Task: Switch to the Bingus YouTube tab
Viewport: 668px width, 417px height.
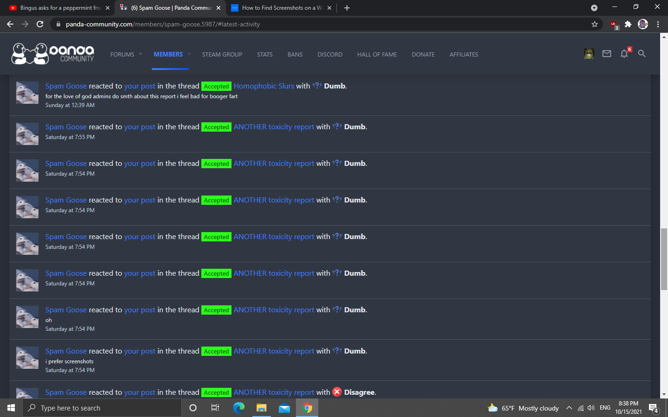Action: 56,8
